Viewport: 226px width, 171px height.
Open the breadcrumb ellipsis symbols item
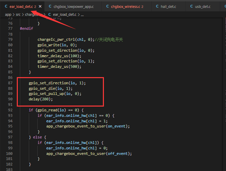(82, 15)
